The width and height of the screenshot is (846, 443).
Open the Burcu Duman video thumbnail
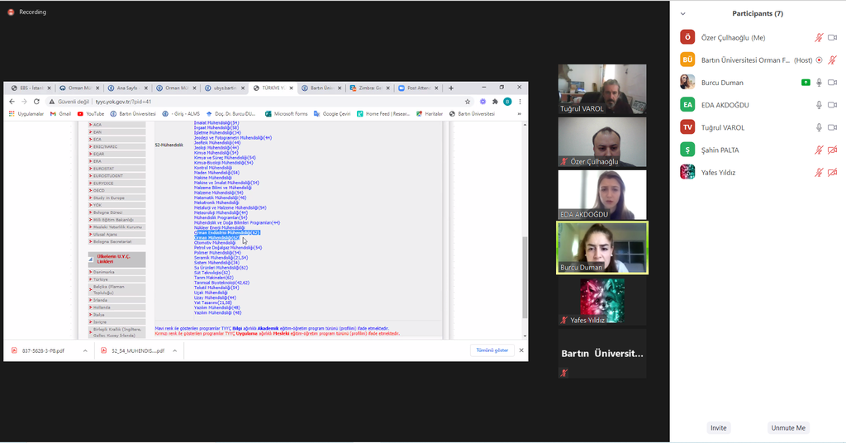tap(602, 247)
